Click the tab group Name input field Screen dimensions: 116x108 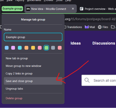coord(33,37)
